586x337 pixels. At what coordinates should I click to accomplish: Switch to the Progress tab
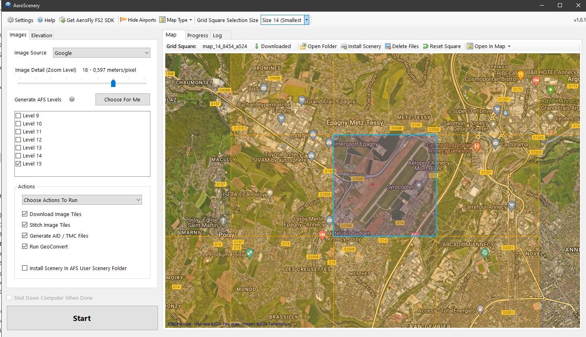(x=197, y=35)
